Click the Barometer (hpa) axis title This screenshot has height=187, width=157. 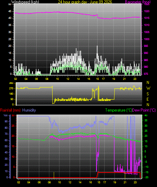(x=138, y=2)
